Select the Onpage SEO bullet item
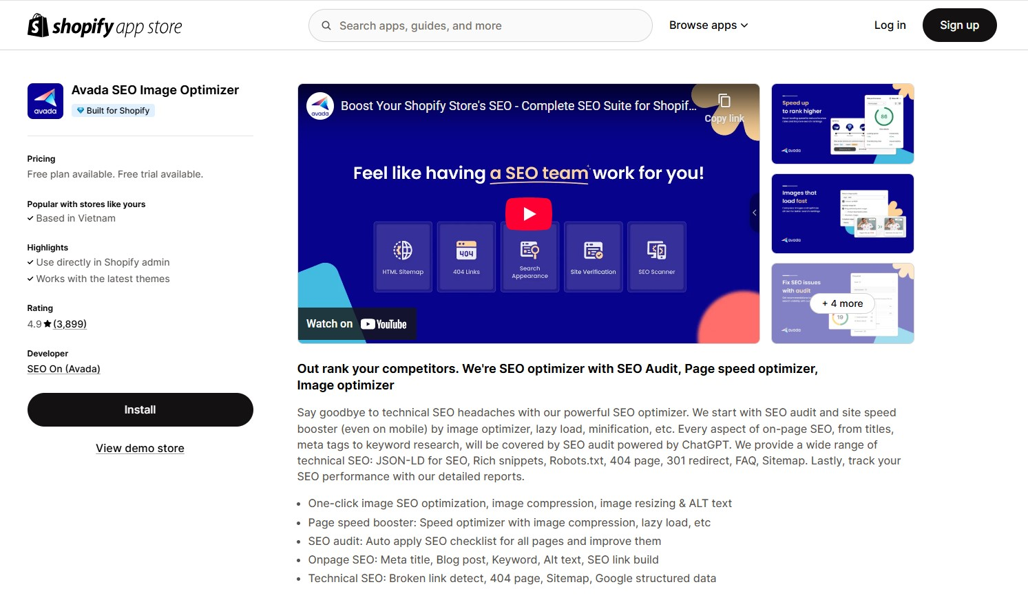The width and height of the screenshot is (1028, 611). (x=483, y=560)
